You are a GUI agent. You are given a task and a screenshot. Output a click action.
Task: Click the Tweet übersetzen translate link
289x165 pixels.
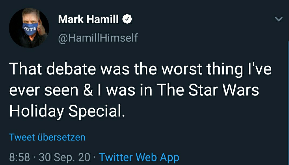(47, 137)
